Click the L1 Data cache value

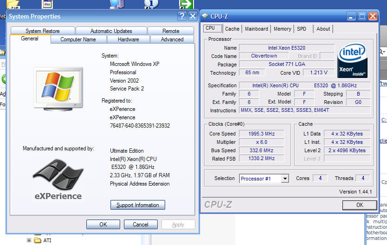click(347, 134)
